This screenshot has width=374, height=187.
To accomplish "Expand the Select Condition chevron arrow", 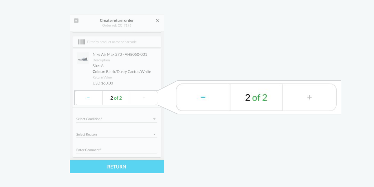I will pyautogui.click(x=154, y=118).
